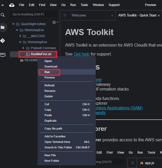Image resolution: width=162 pixels, height=168 pixels.
Task: Click the Prebuilt Commands folder icon
Action: 28,48
